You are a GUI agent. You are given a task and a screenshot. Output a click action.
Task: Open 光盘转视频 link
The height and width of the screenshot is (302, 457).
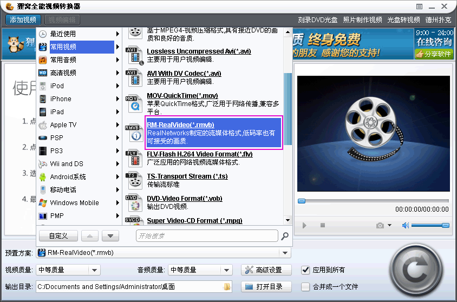pyautogui.click(x=403, y=20)
